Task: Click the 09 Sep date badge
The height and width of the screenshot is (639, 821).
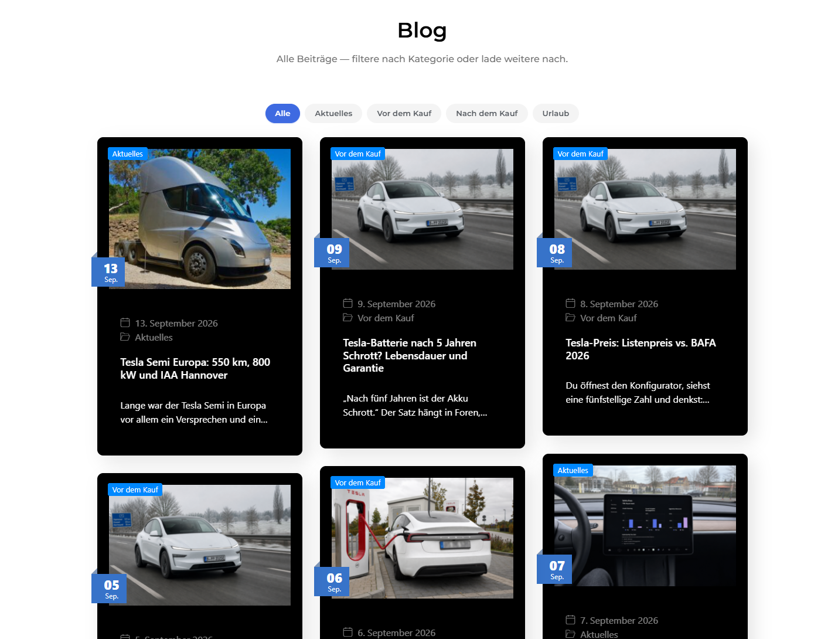Action: point(332,253)
